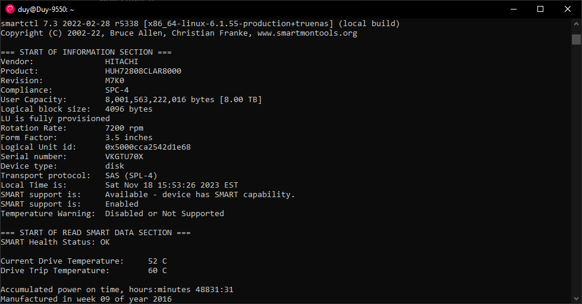Click the serial number VKGTU70X

click(124, 156)
